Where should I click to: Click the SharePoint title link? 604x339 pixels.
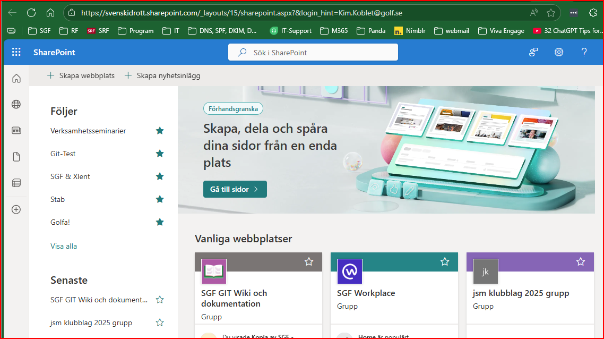point(54,53)
